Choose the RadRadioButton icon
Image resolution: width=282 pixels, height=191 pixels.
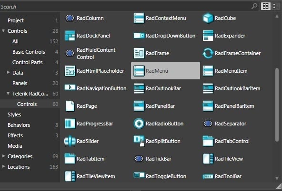point(139,124)
